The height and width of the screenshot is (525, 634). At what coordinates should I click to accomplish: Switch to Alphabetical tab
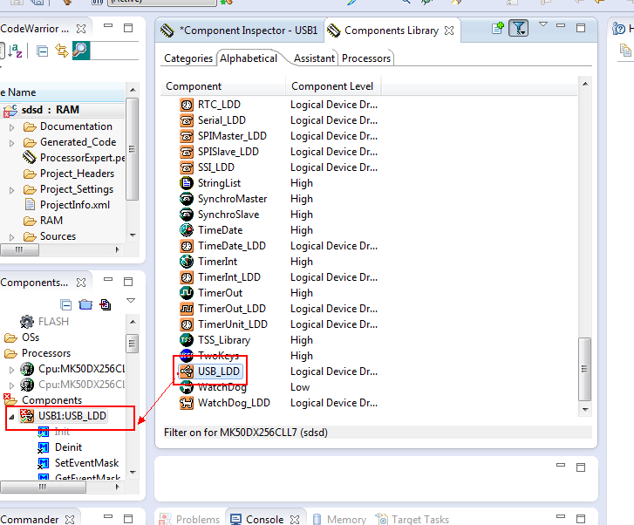tap(249, 58)
